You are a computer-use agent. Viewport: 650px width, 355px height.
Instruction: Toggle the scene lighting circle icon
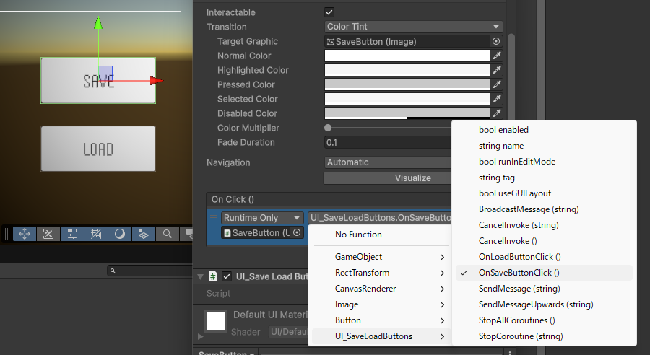(x=120, y=234)
